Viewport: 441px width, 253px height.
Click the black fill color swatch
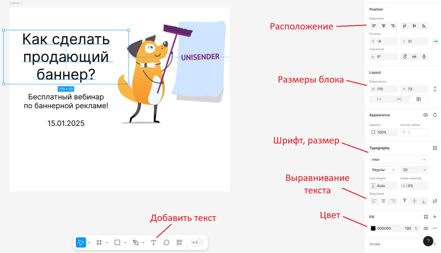coord(373,228)
